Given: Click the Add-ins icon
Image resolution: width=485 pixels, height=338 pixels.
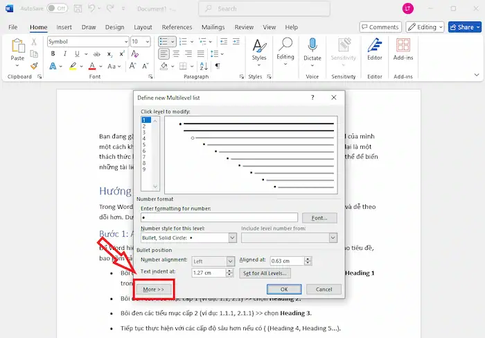Looking at the screenshot, I should pyautogui.click(x=403, y=47).
